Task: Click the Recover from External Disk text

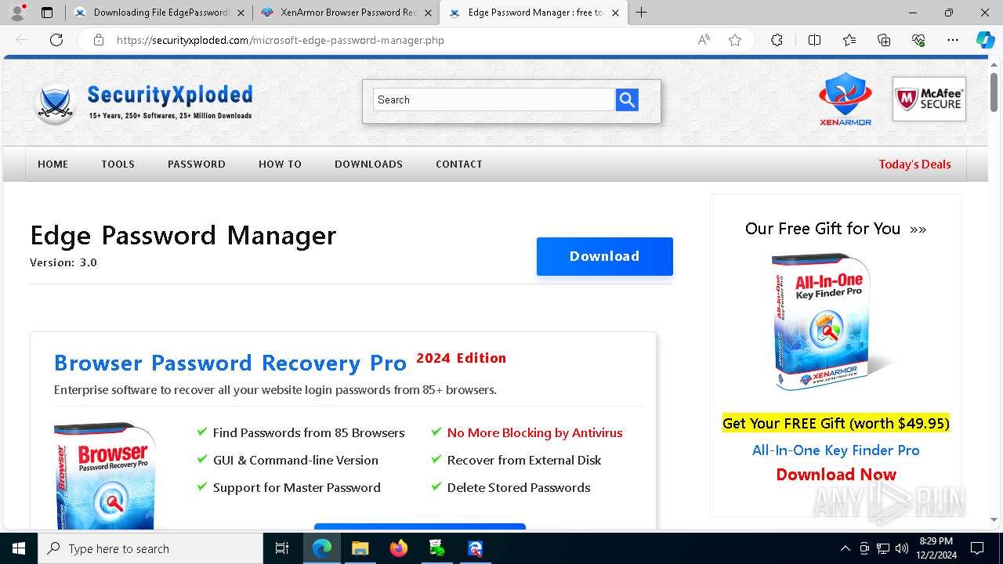Action: point(524,460)
